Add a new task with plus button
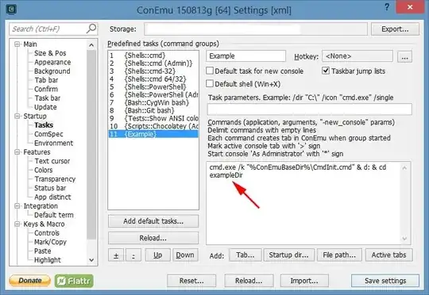Image resolution: width=429 pixels, height=295 pixels. (x=116, y=255)
